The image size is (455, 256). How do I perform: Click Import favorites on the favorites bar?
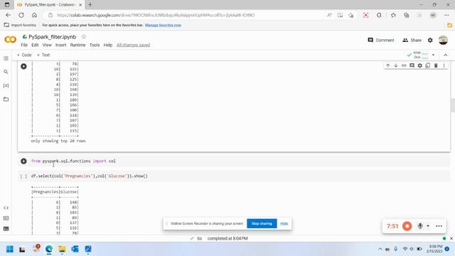[20, 26]
